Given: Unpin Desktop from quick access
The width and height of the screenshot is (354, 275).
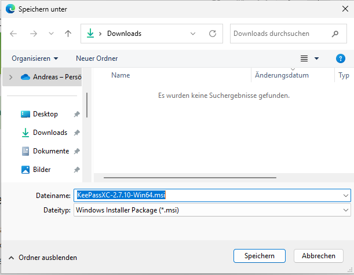Looking at the screenshot, I should 77,115.
